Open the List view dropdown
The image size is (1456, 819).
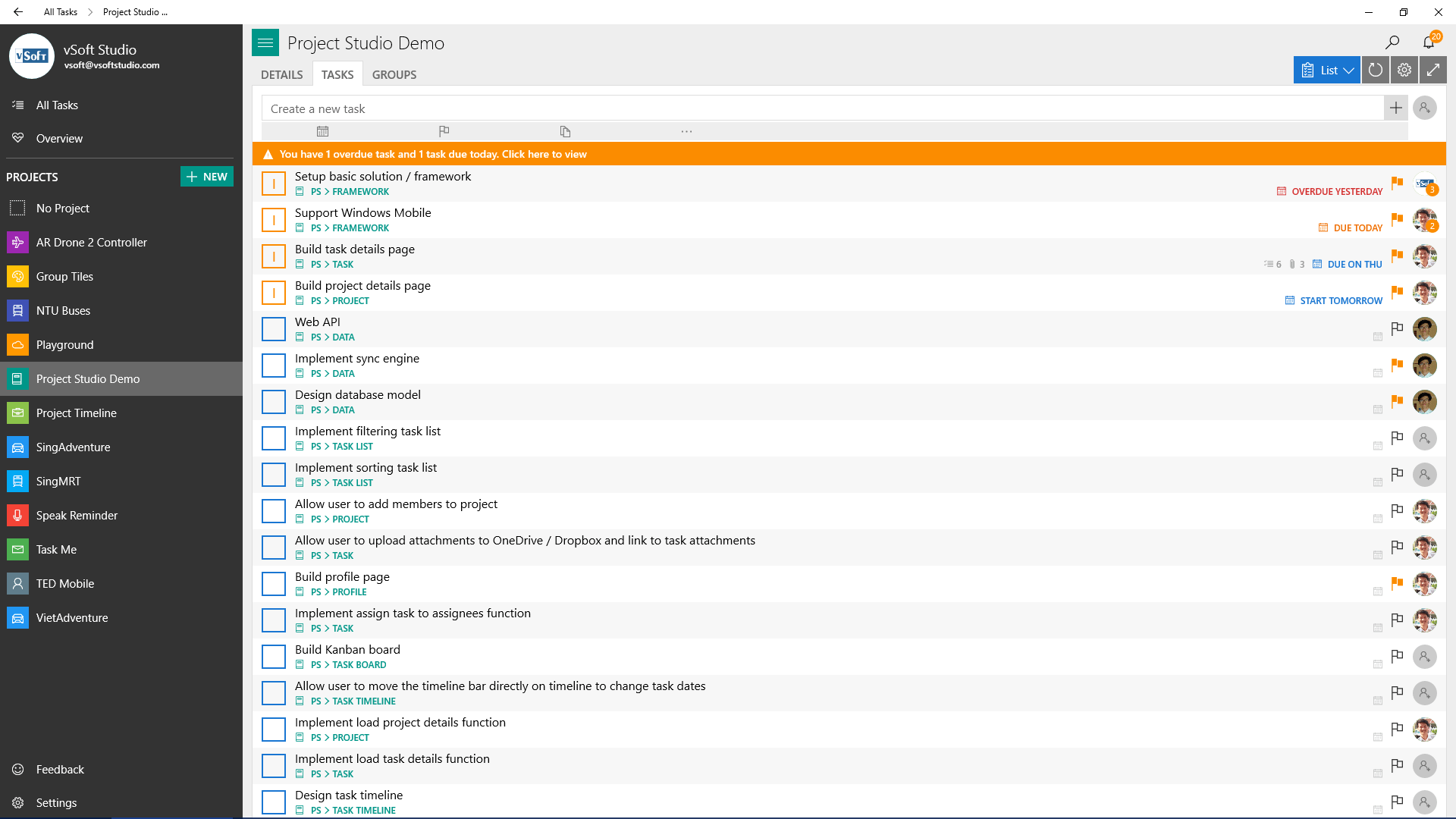pos(1327,71)
